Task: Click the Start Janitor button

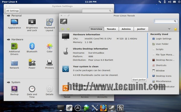Action: (x=139, y=80)
